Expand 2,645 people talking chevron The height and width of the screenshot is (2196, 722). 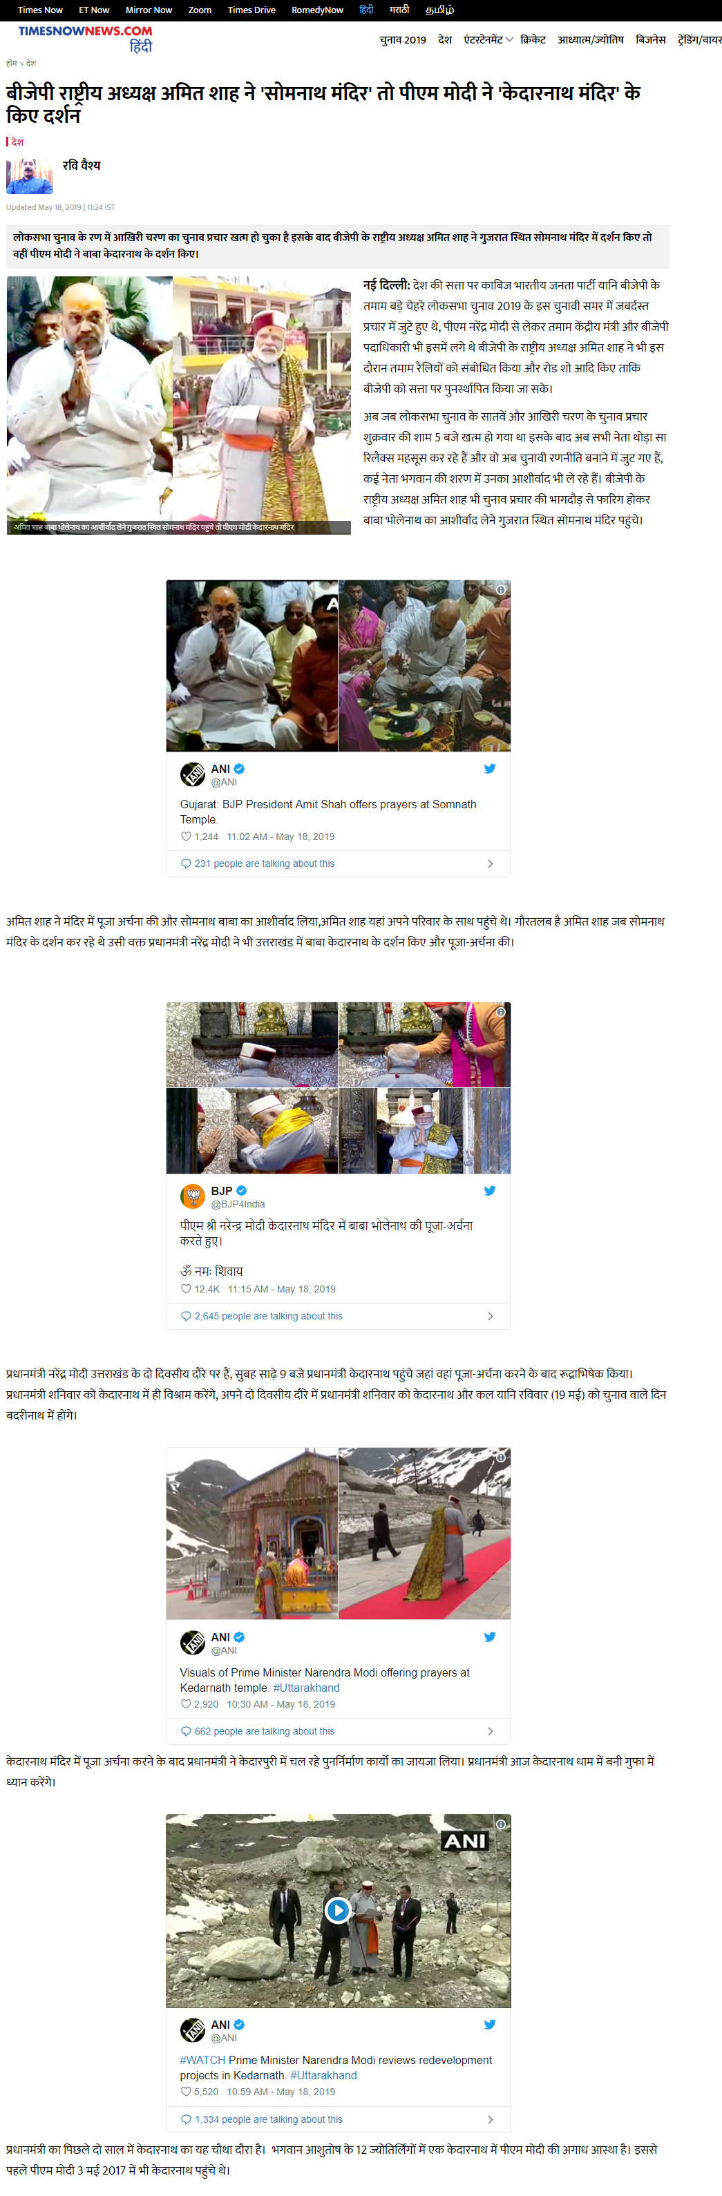coord(490,1316)
